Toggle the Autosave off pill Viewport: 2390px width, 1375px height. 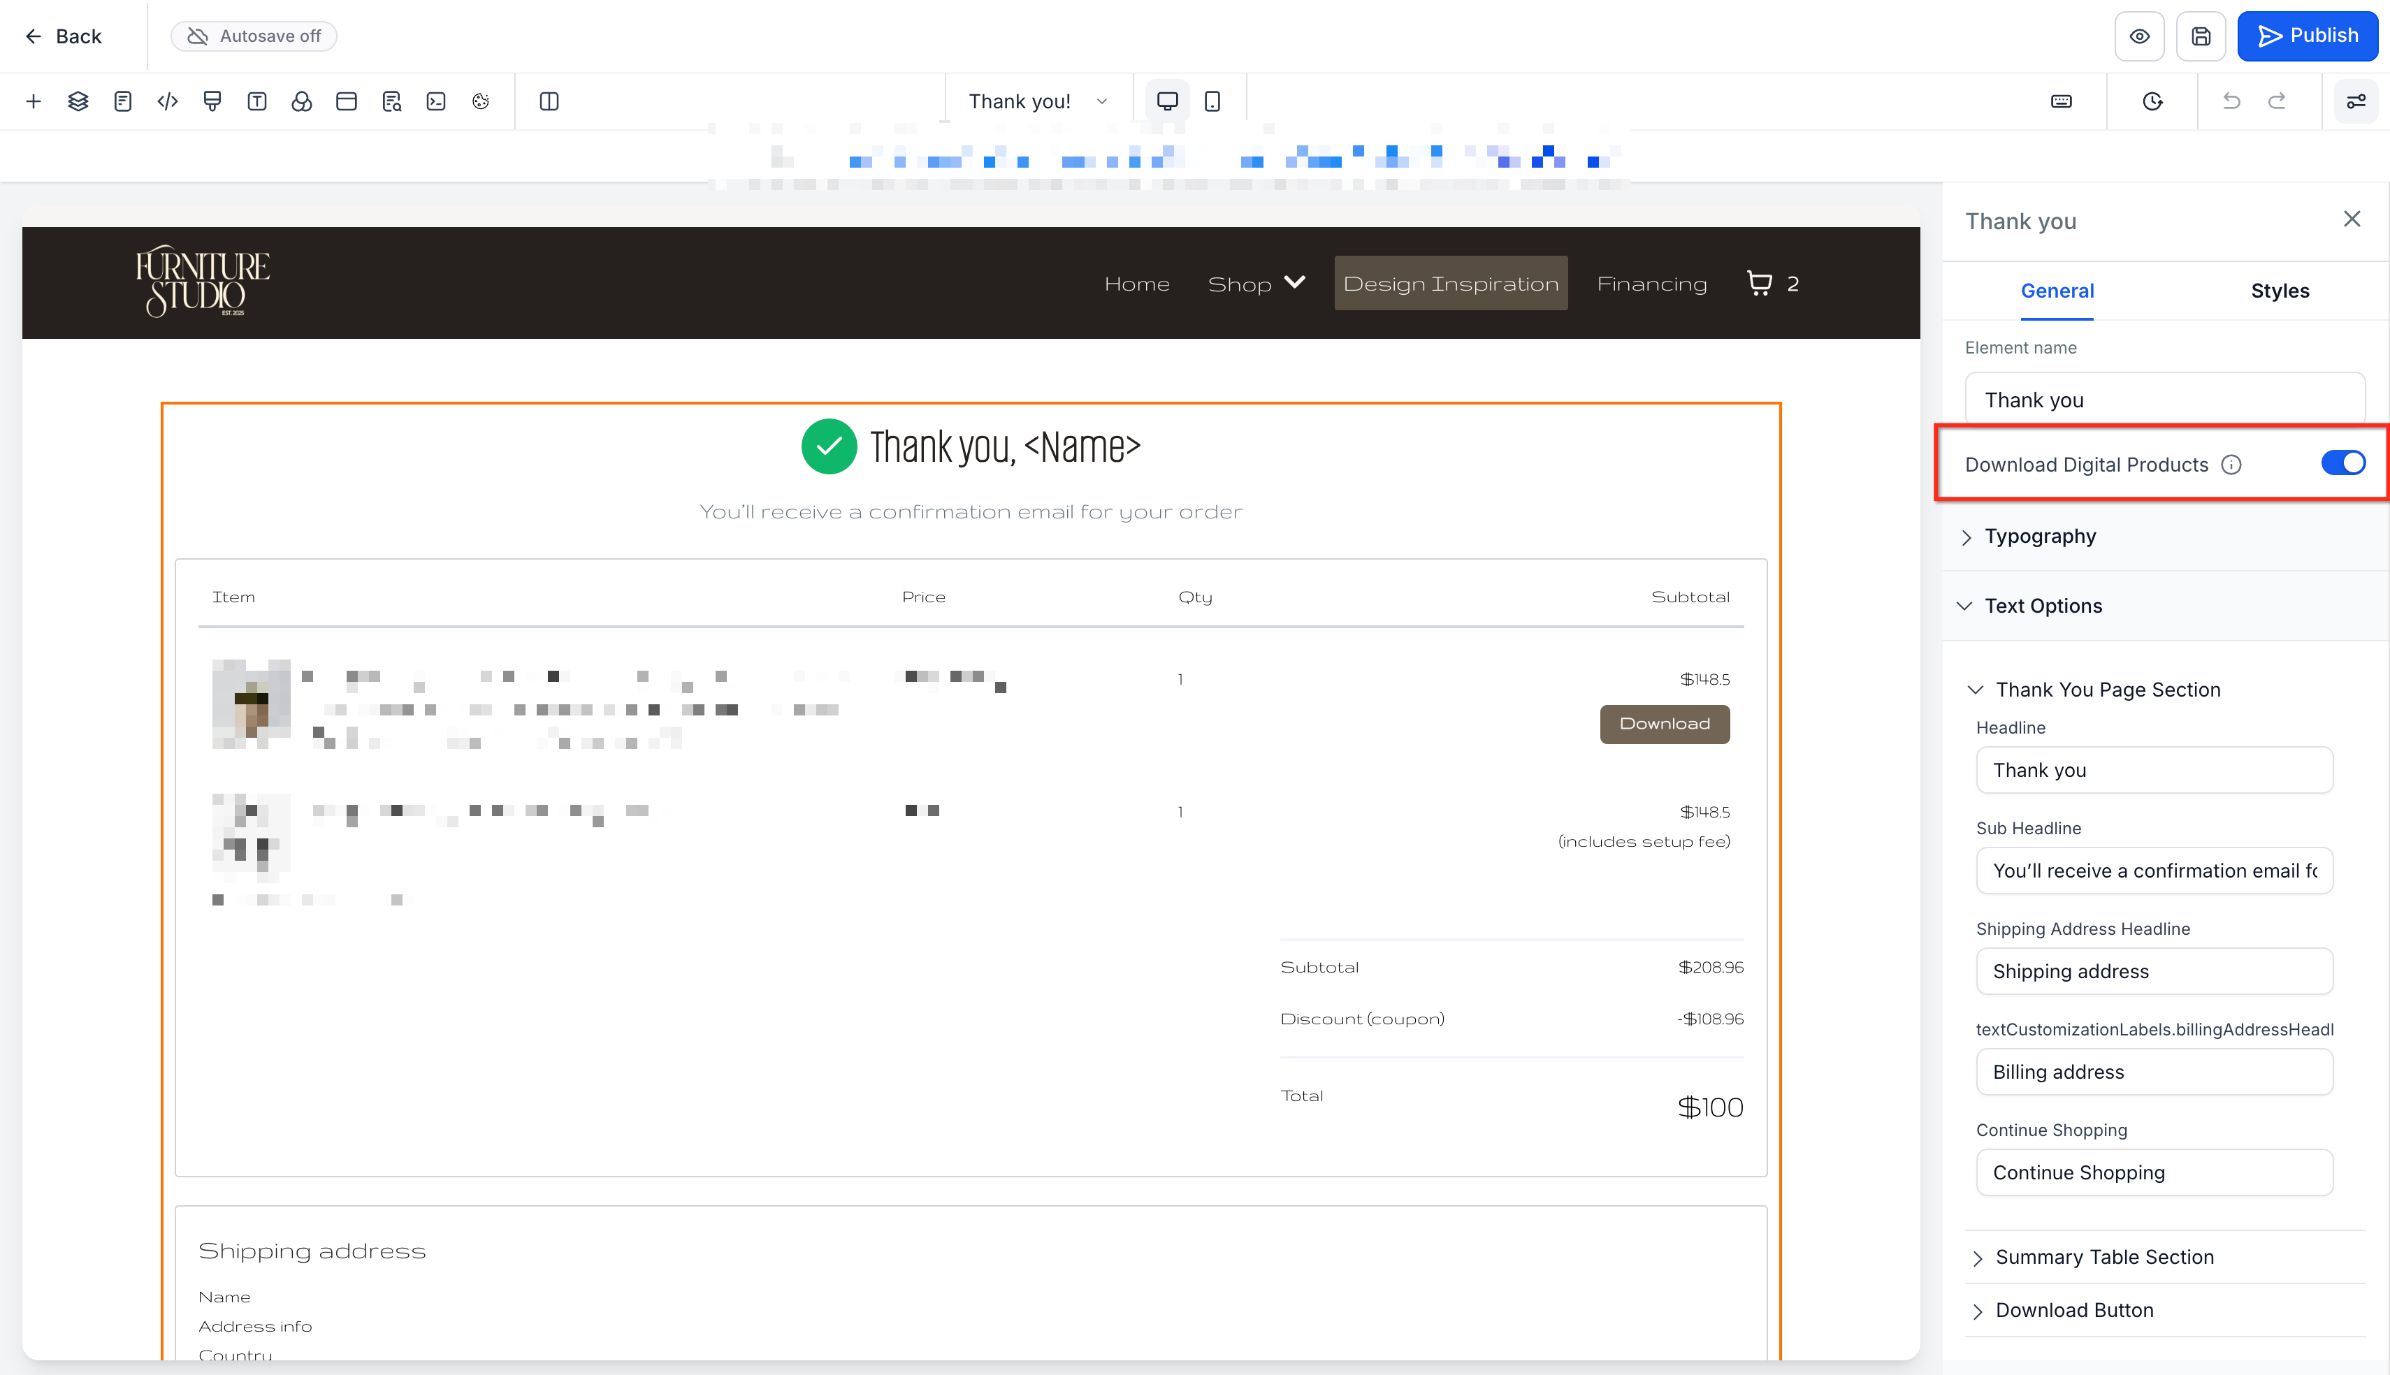pyautogui.click(x=254, y=36)
